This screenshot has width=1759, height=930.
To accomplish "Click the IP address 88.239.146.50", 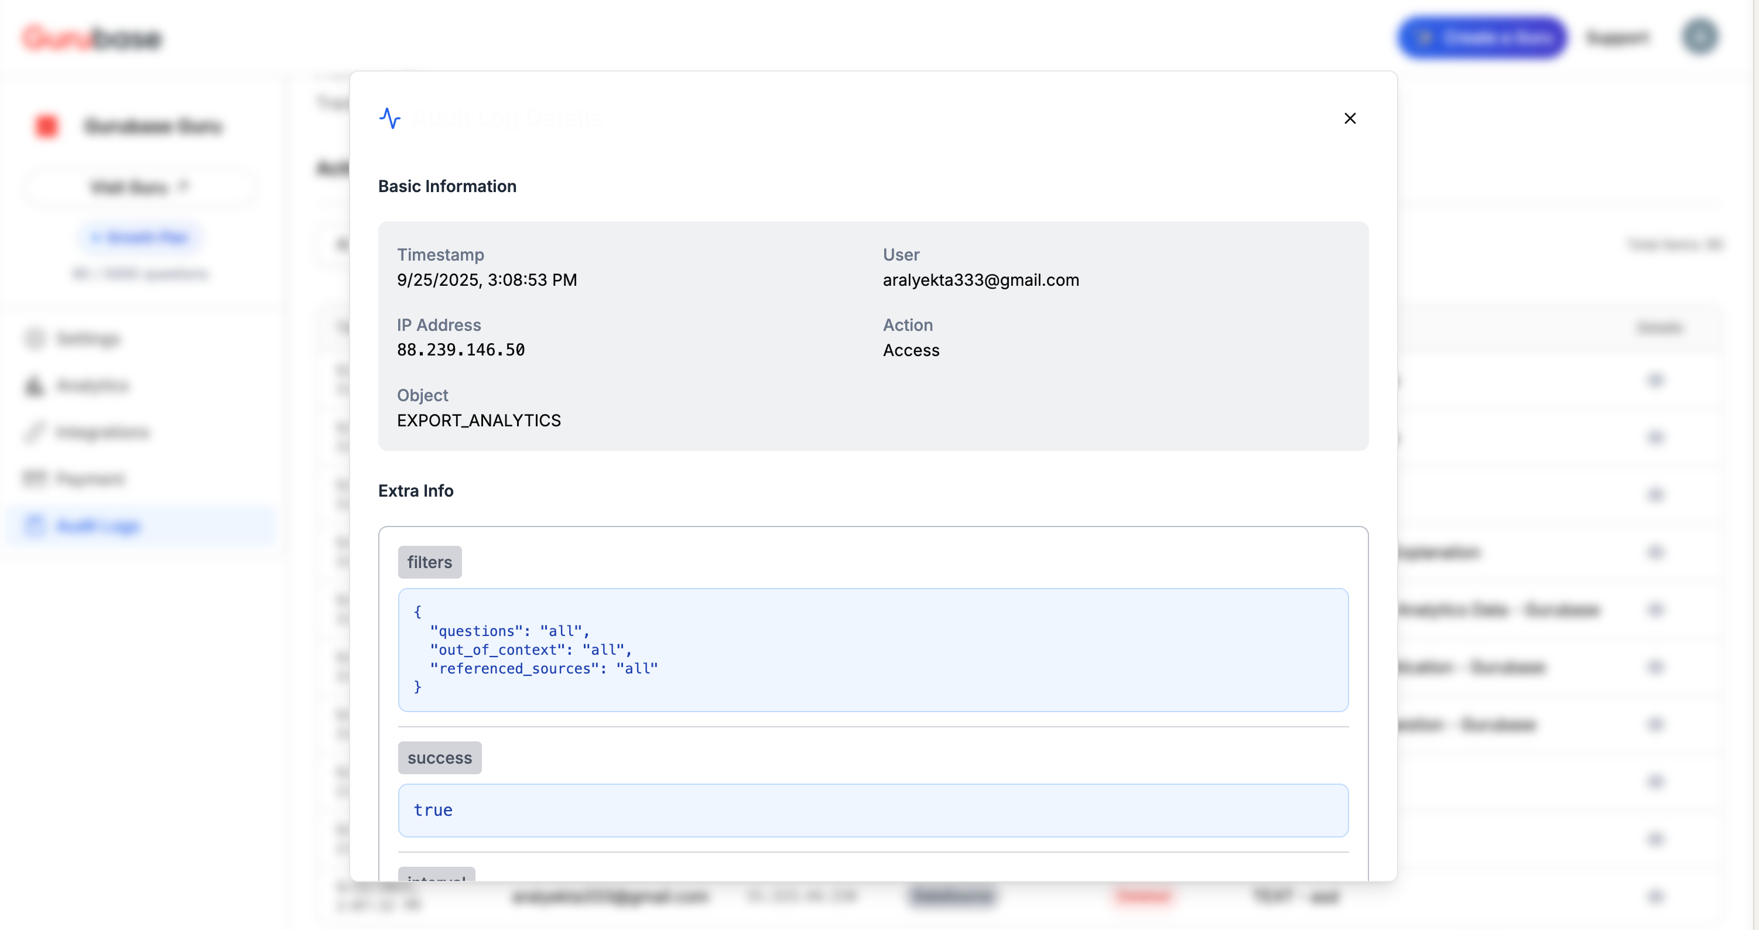I will pos(460,350).
